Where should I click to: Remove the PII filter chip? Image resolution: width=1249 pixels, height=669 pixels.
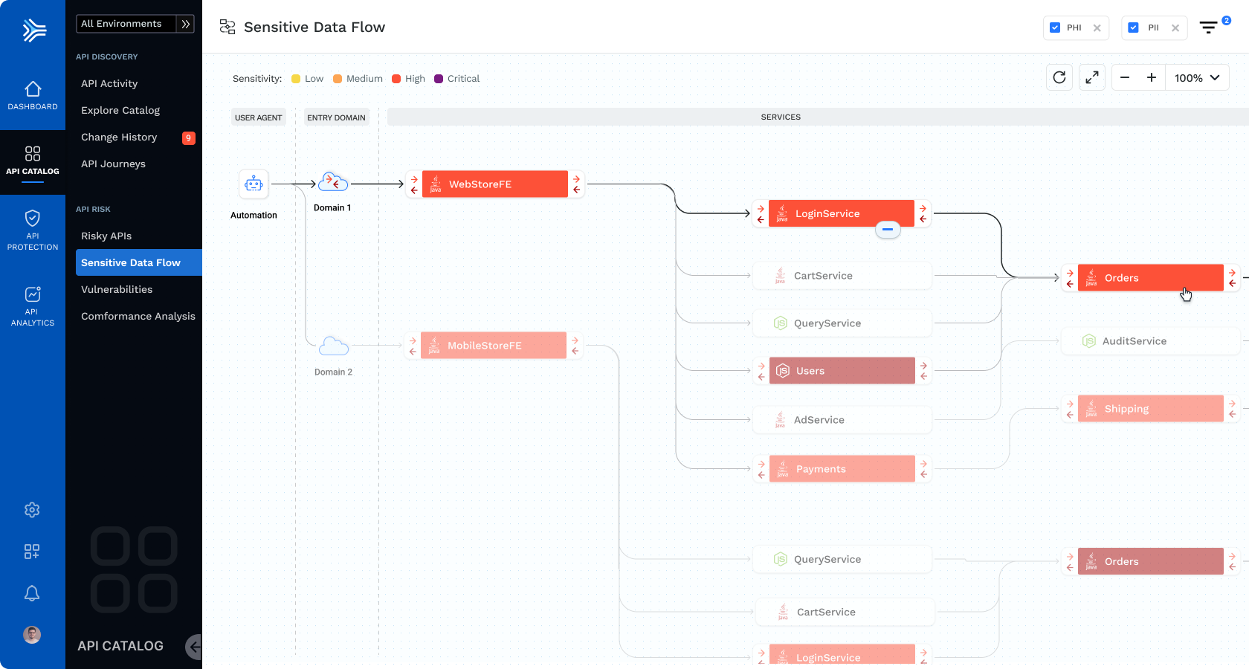[x=1175, y=28]
